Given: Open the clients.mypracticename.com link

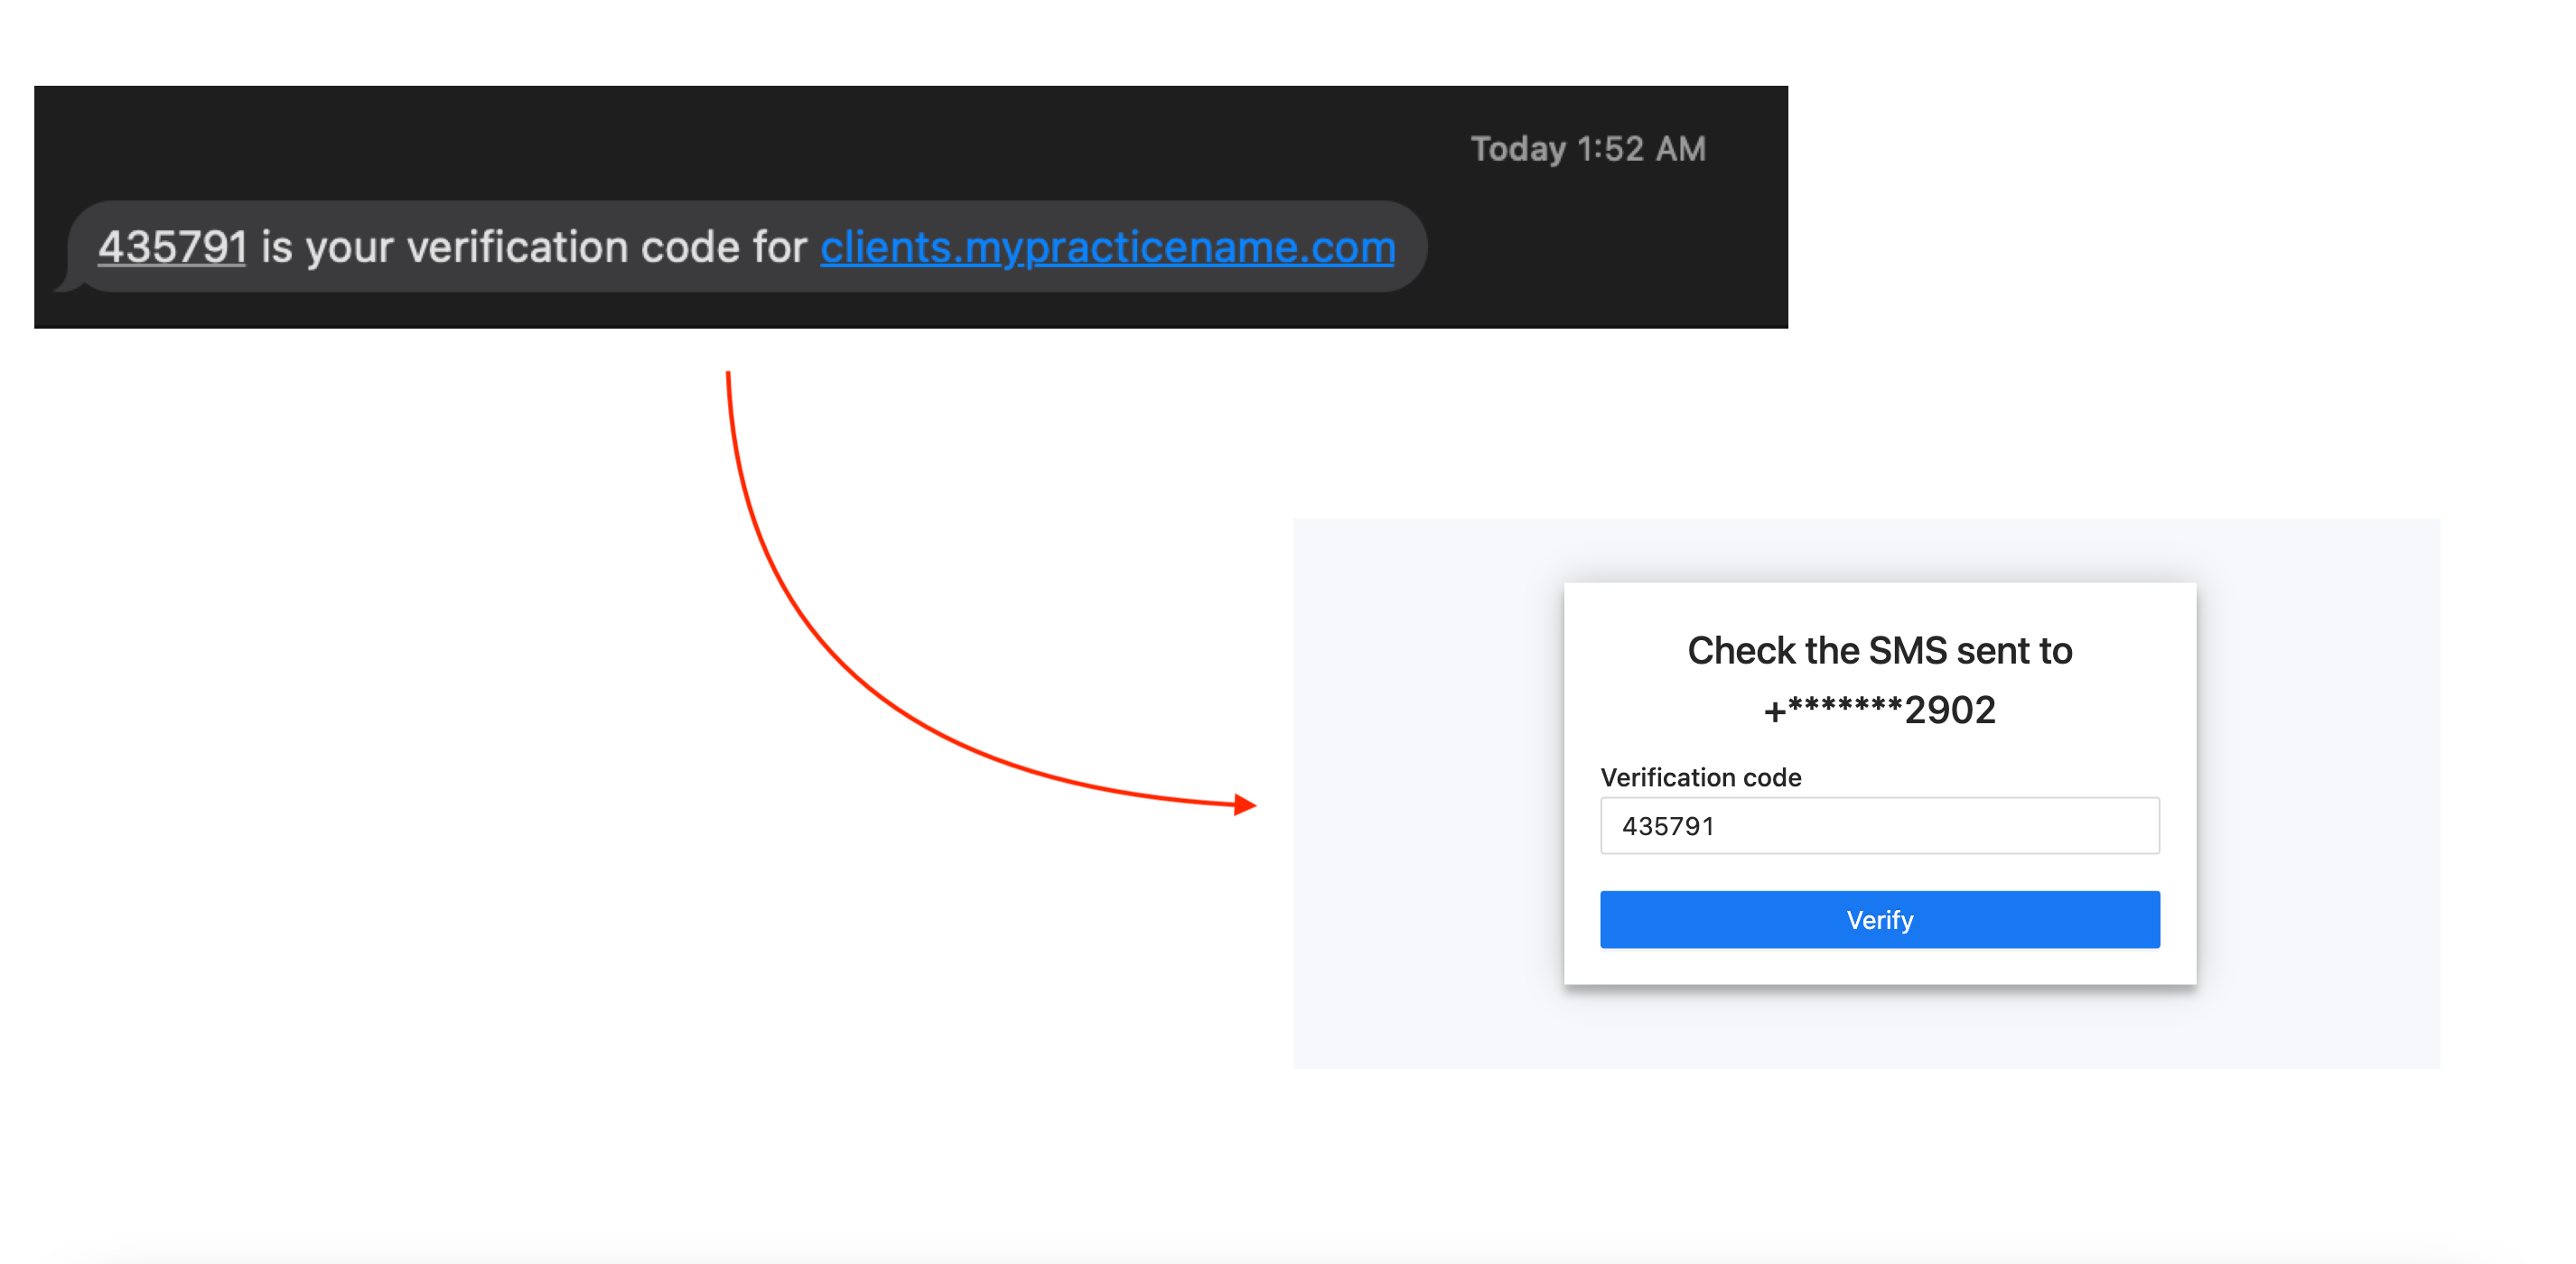Looking at the screenshot, I should coord(1107,246).
